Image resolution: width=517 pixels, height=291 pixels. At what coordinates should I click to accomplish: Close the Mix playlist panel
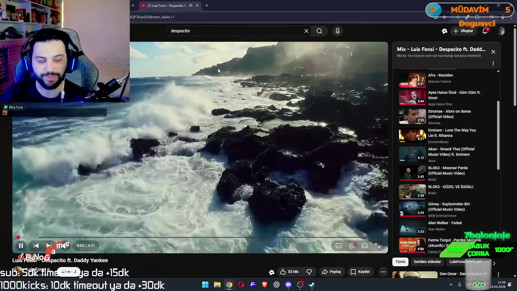493,52
